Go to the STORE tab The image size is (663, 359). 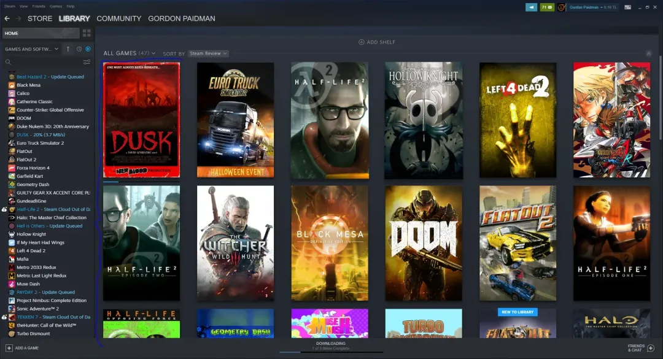tap(40, 18)
